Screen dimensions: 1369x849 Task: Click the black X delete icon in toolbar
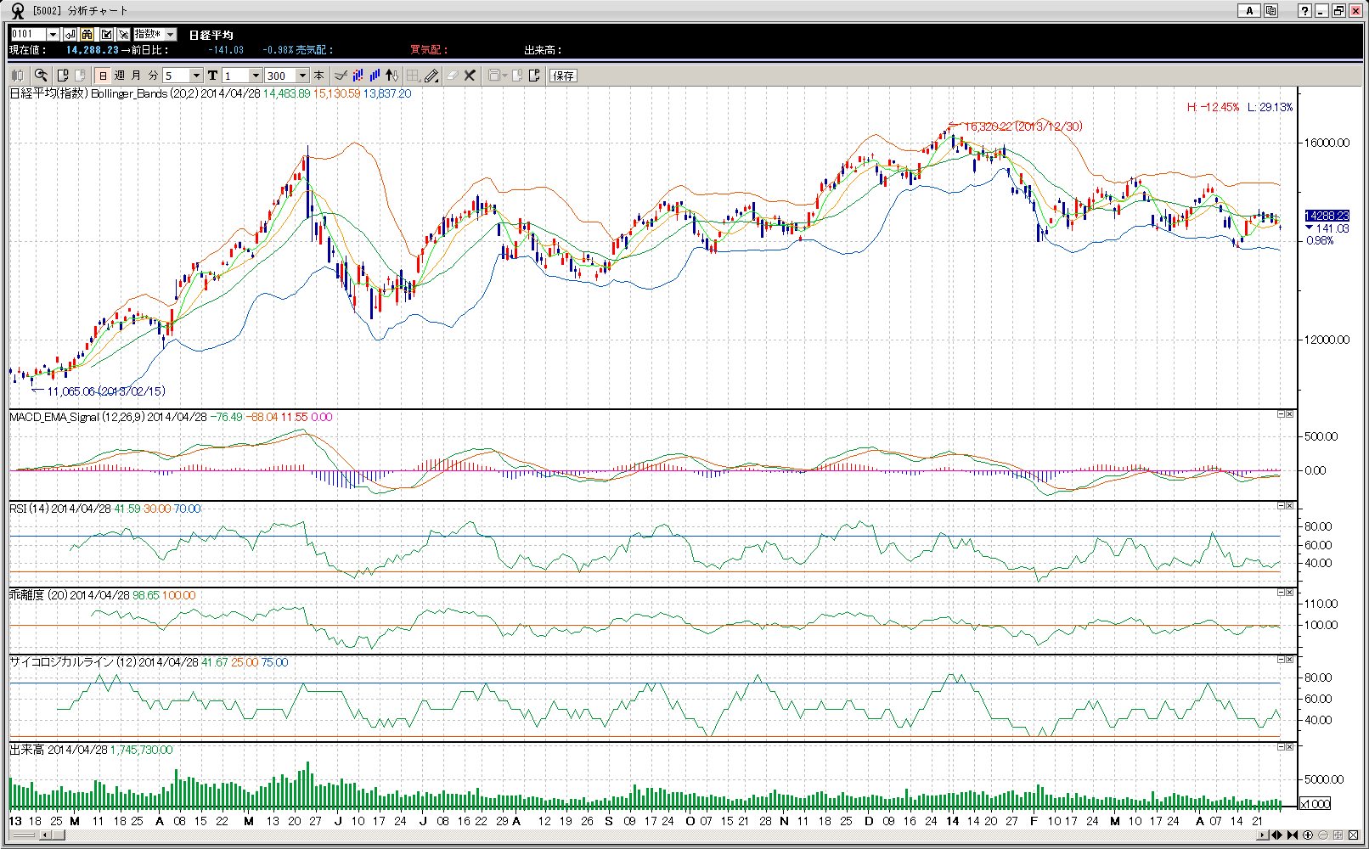pyautogui.click(x=470, y=76)
